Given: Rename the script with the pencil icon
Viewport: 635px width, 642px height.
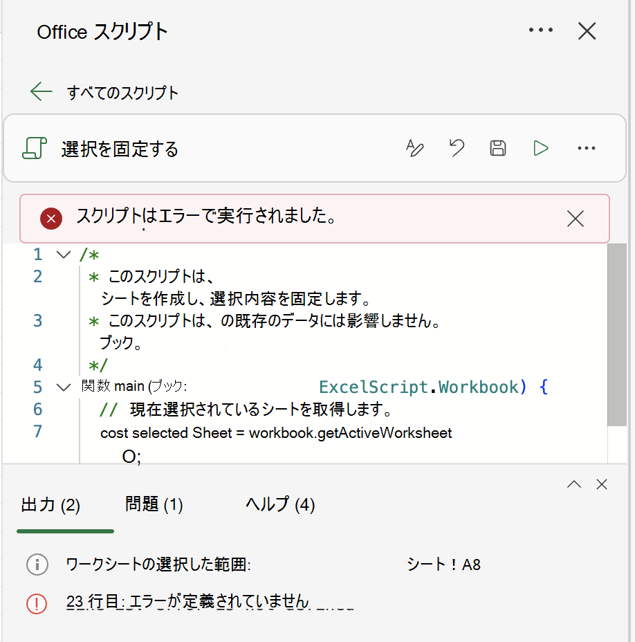Looking at the screenshot, I should pos(415,148).
